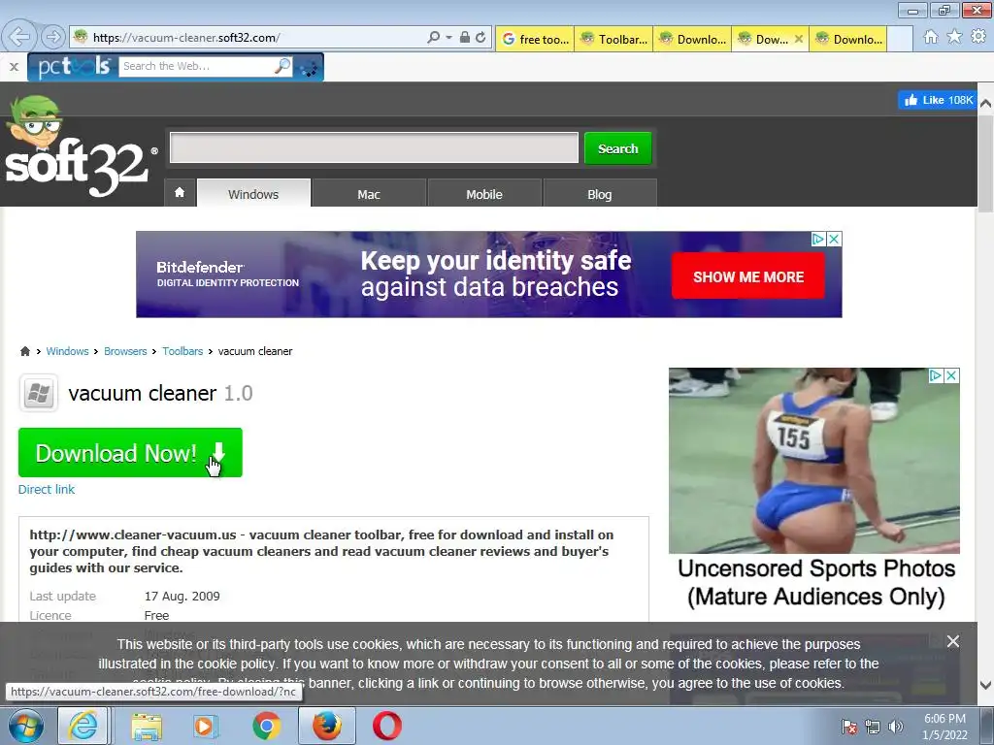Image resolution: width=994 pixels, height=745 pixels.
Task: Click the network tray icon
Action: 873,727
